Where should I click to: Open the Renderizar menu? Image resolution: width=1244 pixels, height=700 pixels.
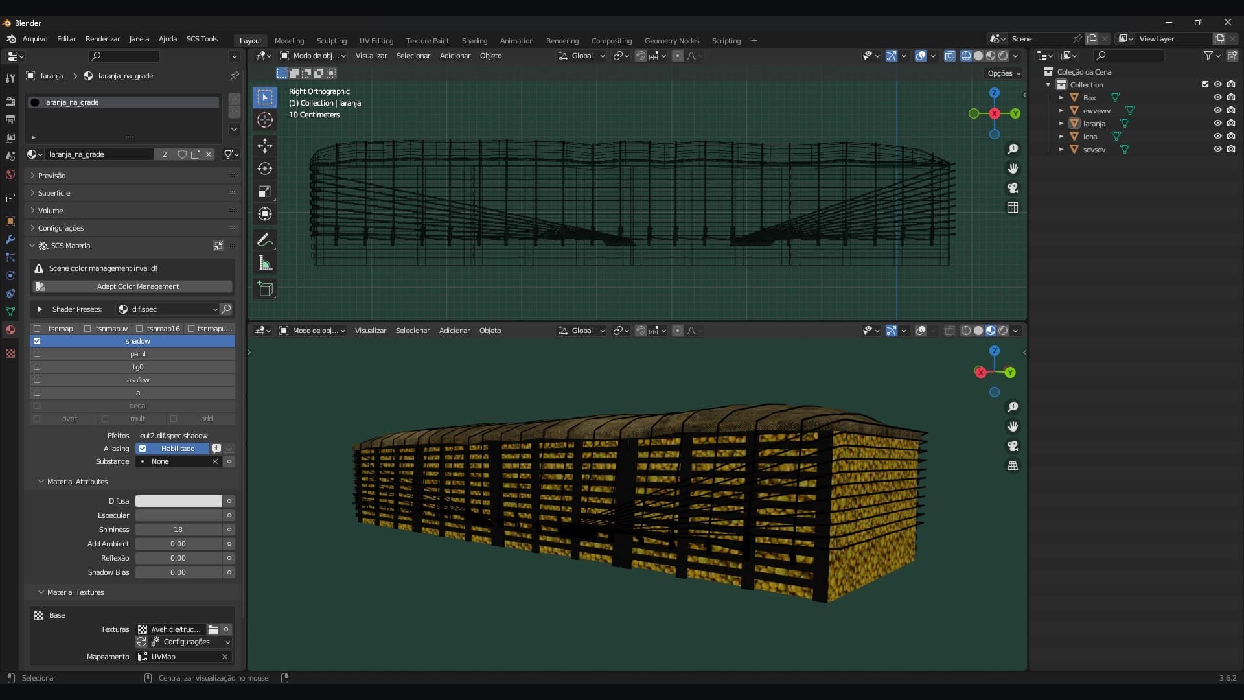click(x=102, y=39)
